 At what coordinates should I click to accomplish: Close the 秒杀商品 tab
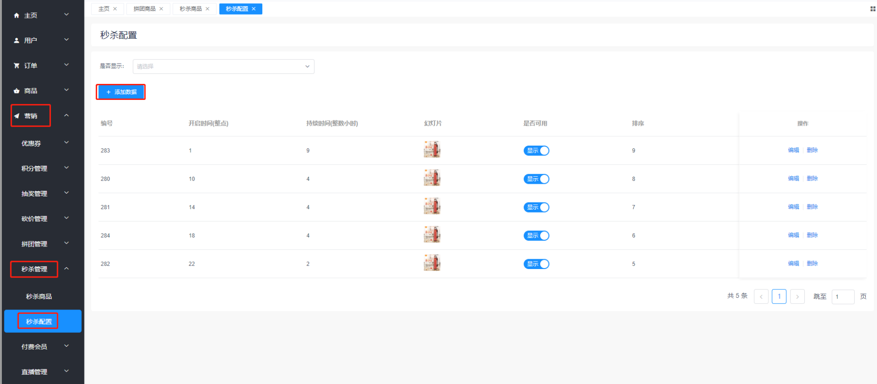click(208, 9)
